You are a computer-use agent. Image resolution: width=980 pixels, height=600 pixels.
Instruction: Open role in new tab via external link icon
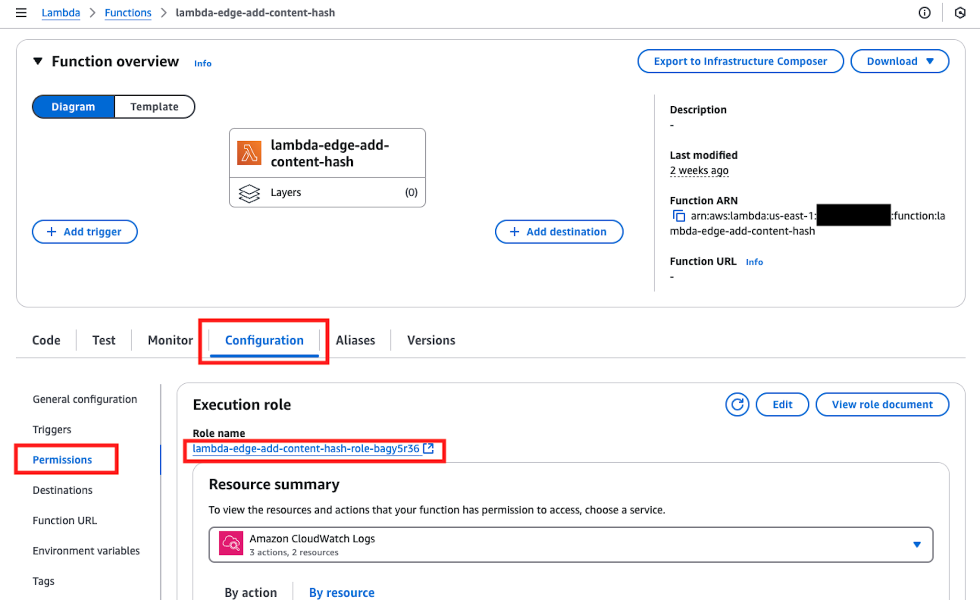point(429,448)
